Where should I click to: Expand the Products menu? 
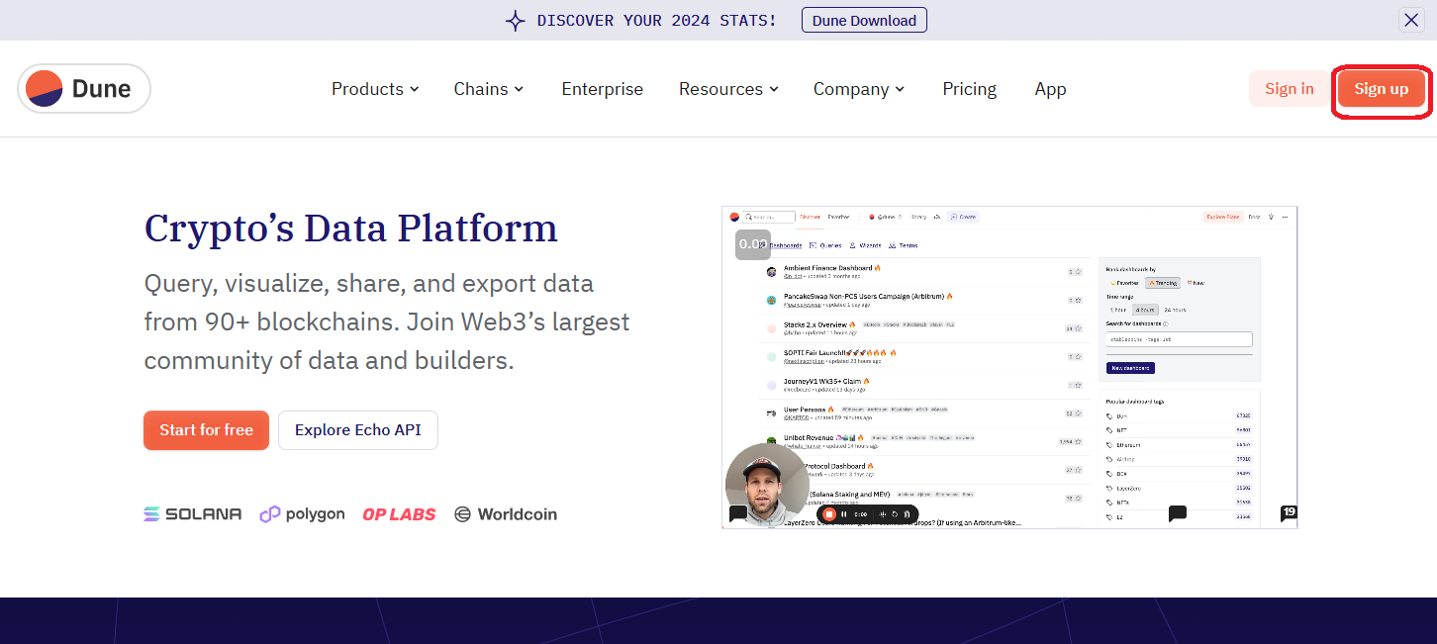(x=375, y=89)
